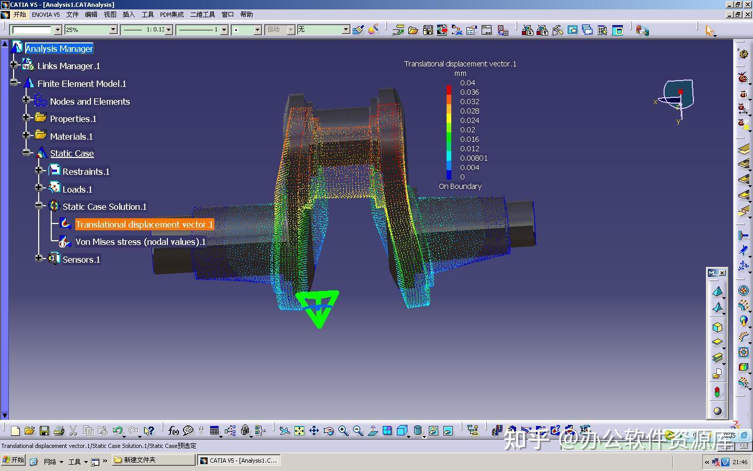Collapse the Static Case Solution.1 node
Image resolution: width=753 pixels, height=471 pixels.
pyautogui.click(x=39, y=206)
